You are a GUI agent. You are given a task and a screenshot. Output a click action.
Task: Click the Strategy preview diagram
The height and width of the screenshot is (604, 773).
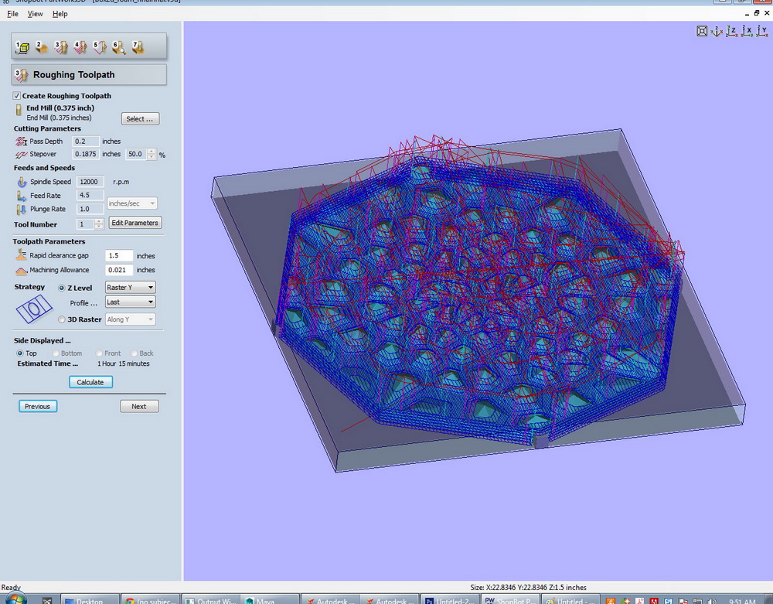coord(34,309)
